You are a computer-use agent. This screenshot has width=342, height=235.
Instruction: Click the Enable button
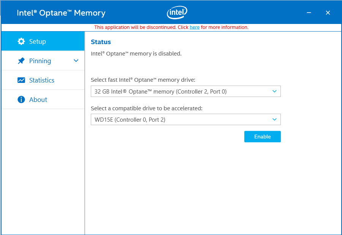pyautogui.click(x=262, y=137)
